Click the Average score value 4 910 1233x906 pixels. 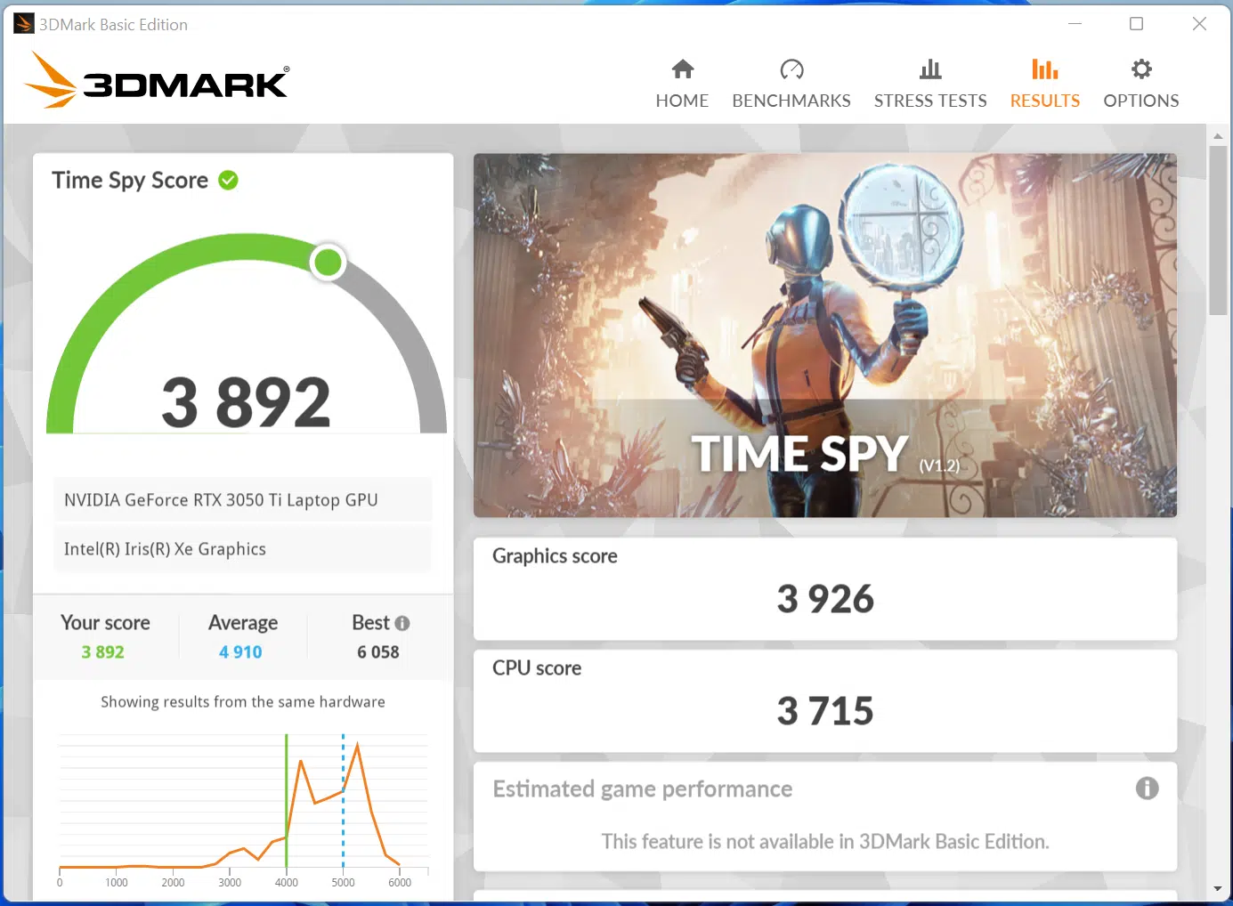pyautogui.click(x=240, y=651)
